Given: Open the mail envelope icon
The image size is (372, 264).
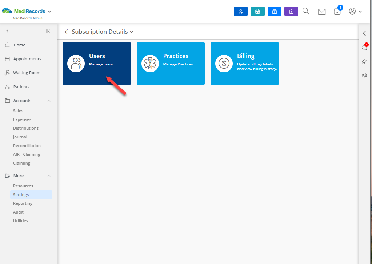Looking at the screenshot, I should point(321,11).
